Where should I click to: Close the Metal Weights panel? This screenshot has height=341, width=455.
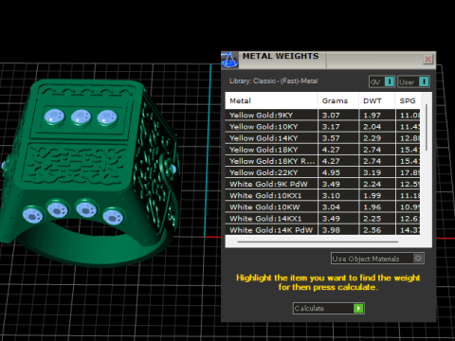(428, 59)
